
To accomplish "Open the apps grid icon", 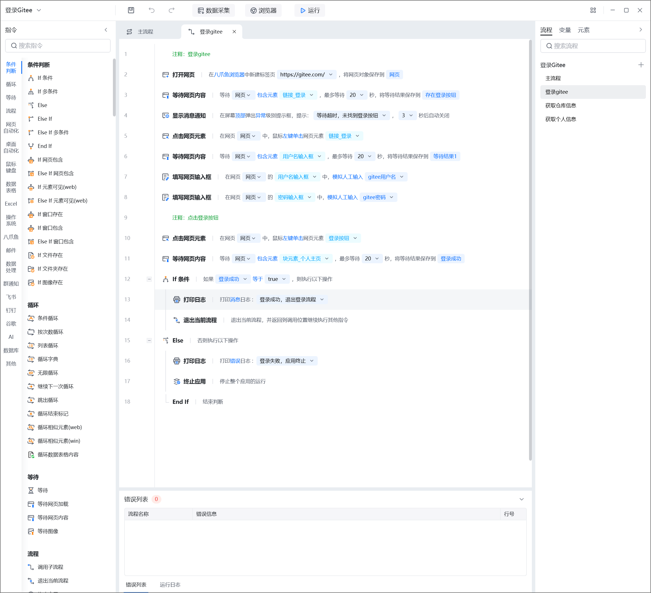I will (x=593, y=10).
